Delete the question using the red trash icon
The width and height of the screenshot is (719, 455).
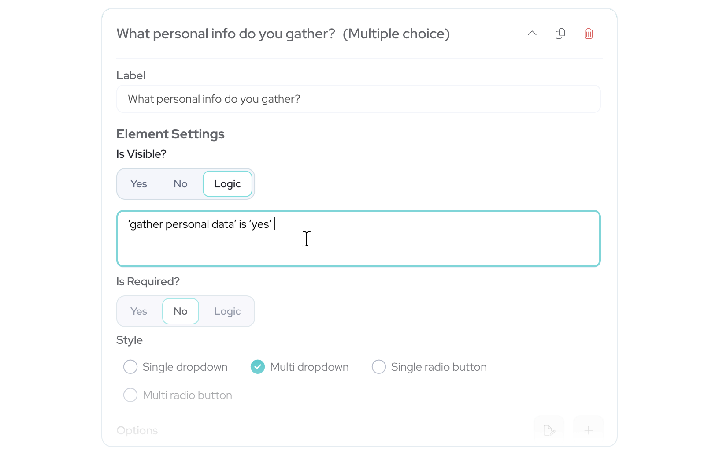(x=589, y=34)
